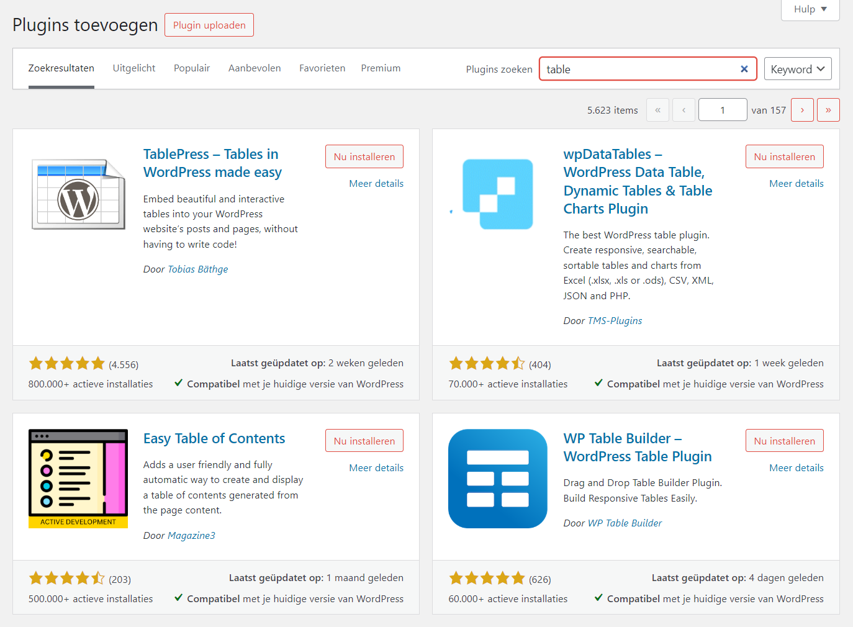The width and height of the screenshot is (853, 627).
Task: Click the current page number field
Action: pos(722,110)
